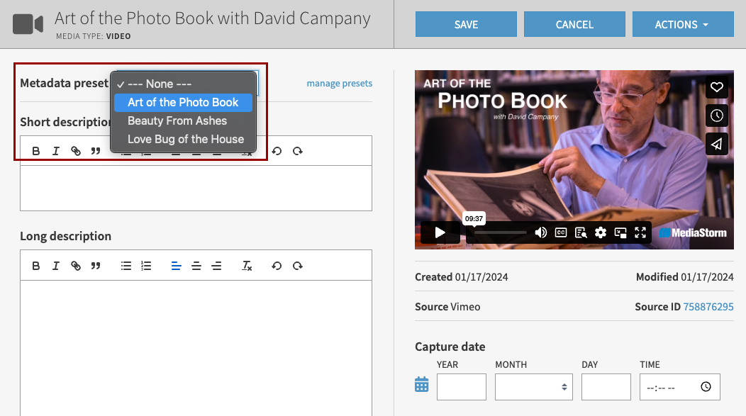Image resolution: width=746 pixels, height=416 pixels.
Task: Open the video settings gear
Action: click(601, 232)
